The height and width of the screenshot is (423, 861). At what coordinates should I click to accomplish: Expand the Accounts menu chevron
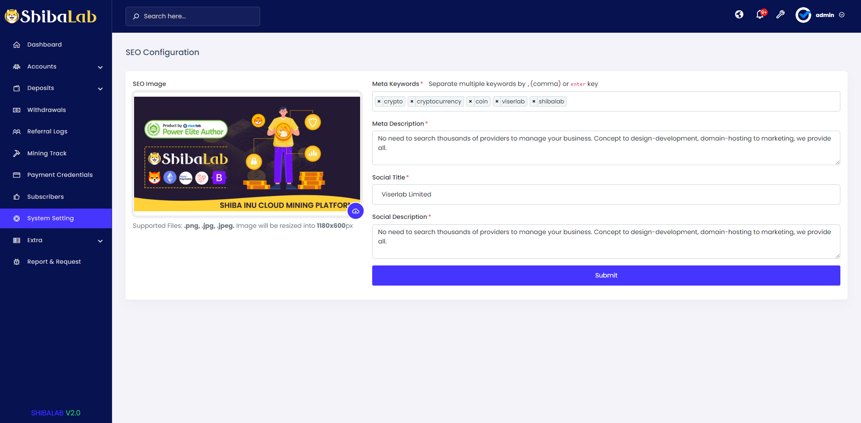click(100, 67)
